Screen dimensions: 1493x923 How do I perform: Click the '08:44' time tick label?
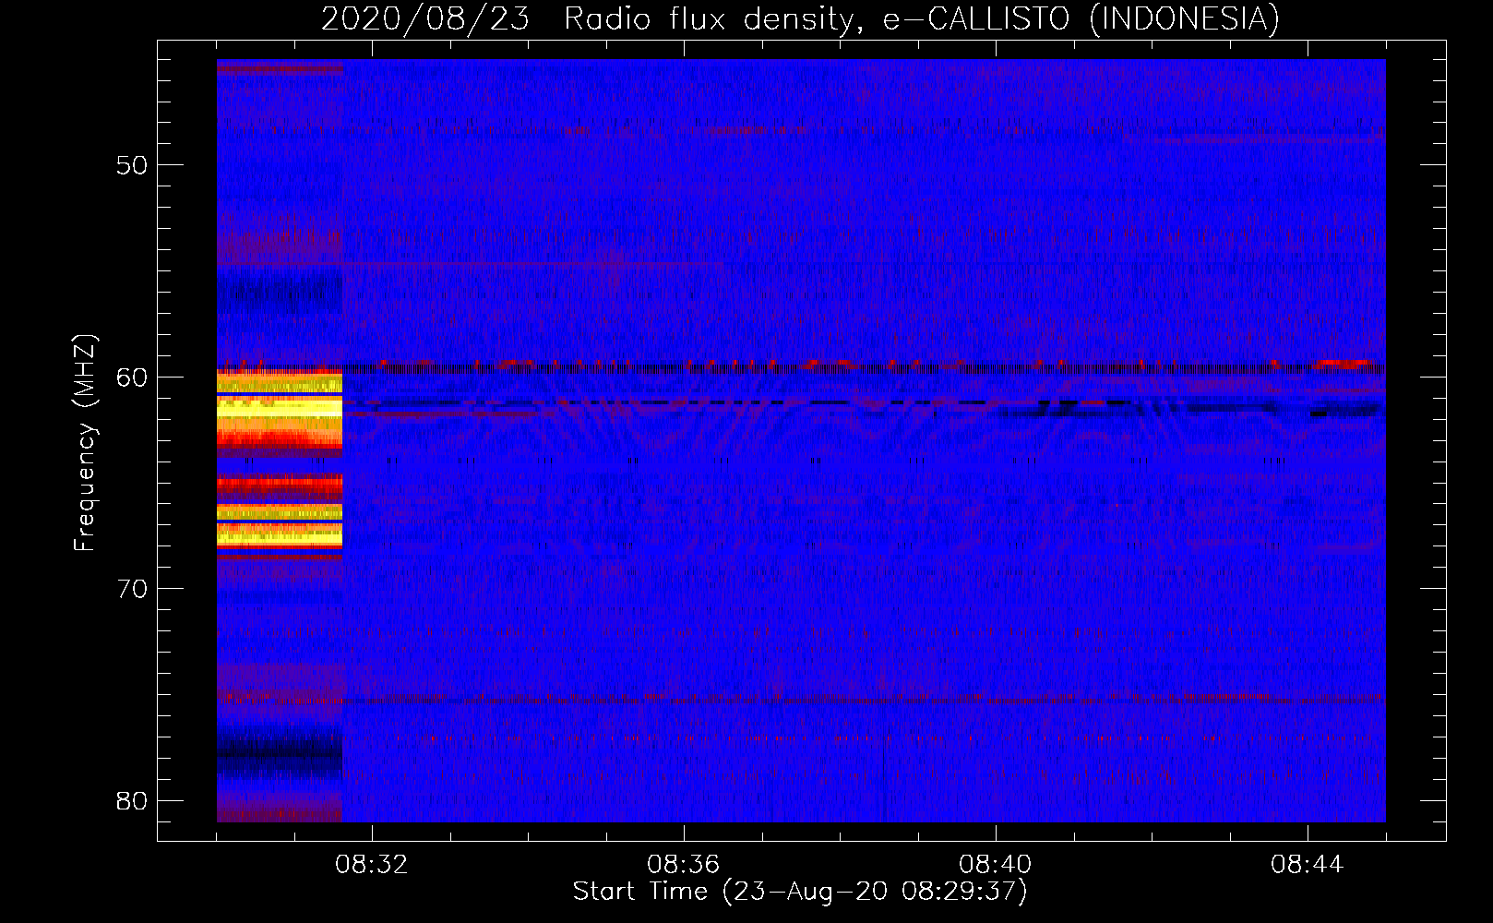coord(1307,865)
